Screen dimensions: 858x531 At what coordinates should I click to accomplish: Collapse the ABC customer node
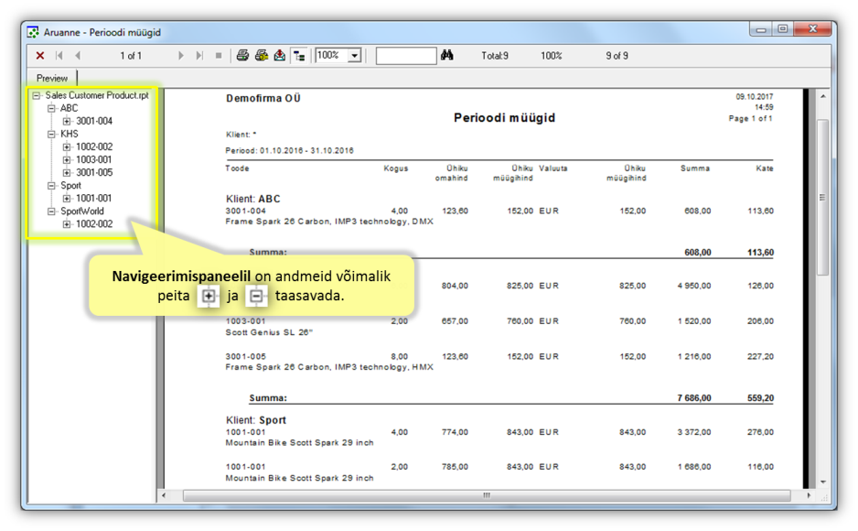52,108
